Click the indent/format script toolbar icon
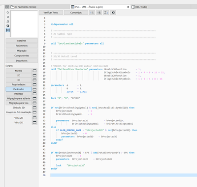The height and width of the screenshot is (187, 197). (x=106, y=13)
